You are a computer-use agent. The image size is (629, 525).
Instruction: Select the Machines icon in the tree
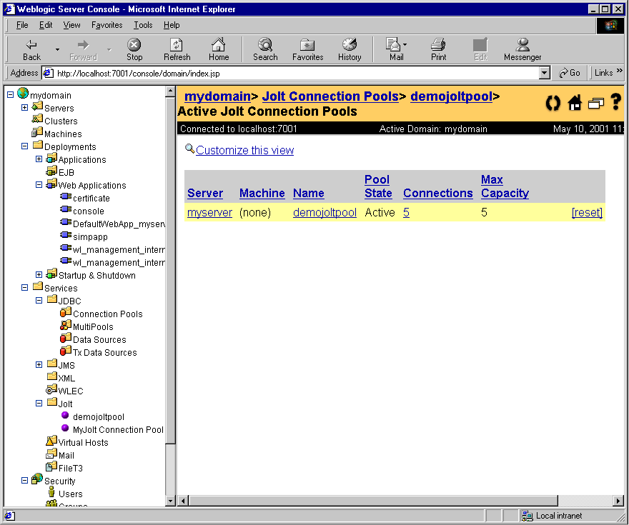pos(38,134)
